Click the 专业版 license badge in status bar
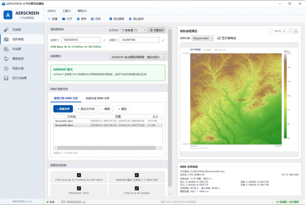This screenshot has height=205, width=305. point(288,202)
